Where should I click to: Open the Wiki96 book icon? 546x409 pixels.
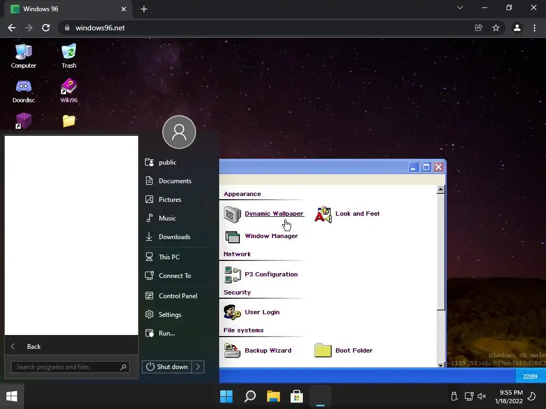click(69, 91)
